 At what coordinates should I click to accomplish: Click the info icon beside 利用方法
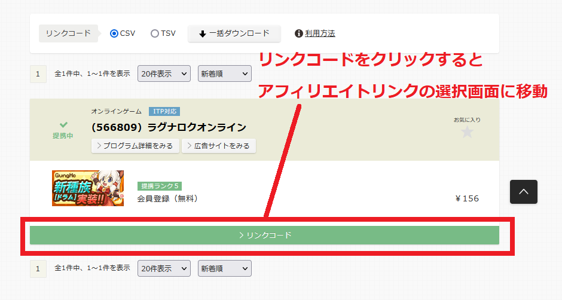[x=299, y=33]
